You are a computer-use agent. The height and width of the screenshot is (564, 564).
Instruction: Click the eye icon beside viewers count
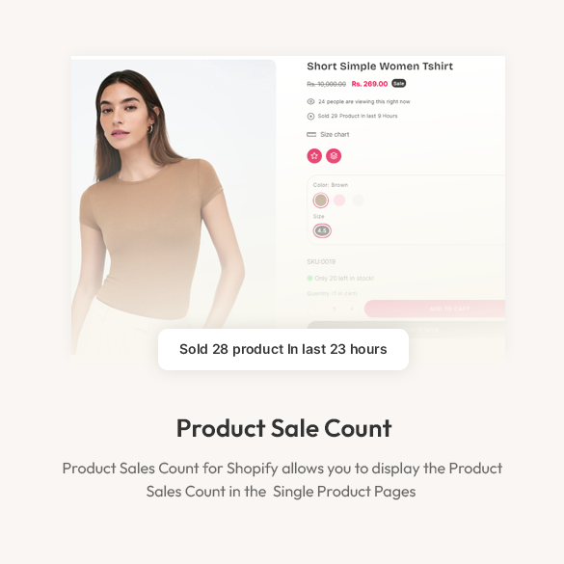(310, 102)
